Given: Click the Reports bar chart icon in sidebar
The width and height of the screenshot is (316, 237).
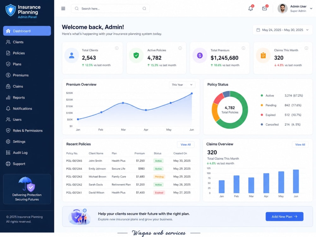Looking at the screenshot, I should pos(8,98).
